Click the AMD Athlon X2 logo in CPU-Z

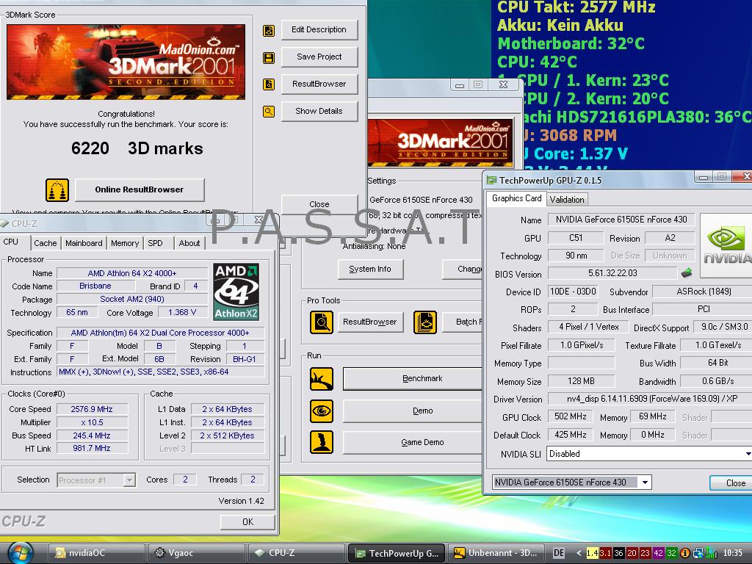coord(236,292)
